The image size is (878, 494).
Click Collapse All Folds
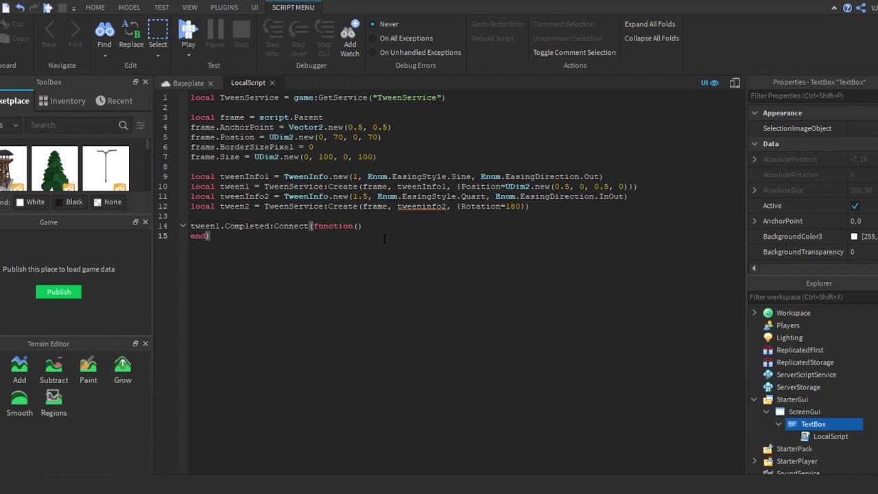(x=652, y=38)
